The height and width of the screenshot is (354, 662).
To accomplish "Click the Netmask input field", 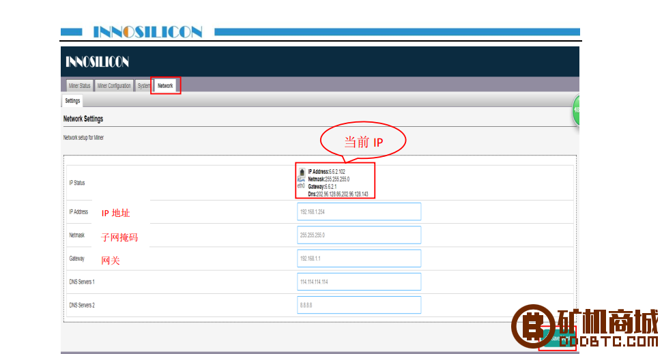I will 359,235.
